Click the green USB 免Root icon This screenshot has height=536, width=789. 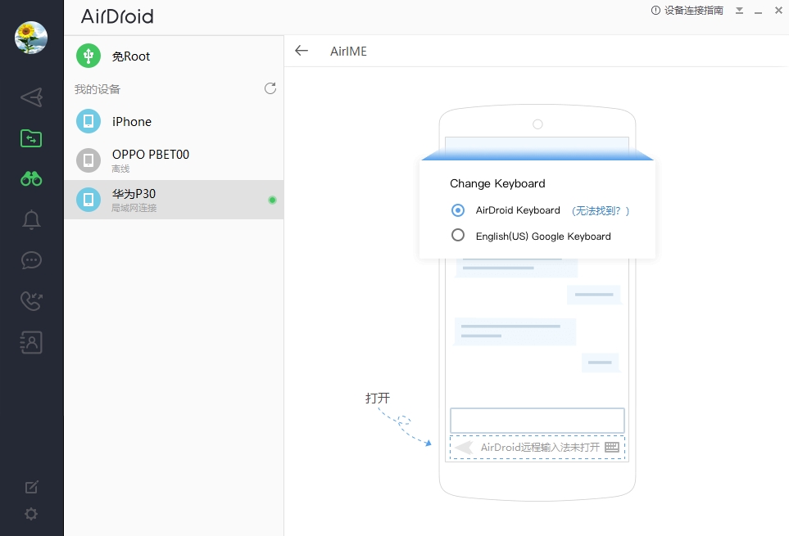(88, 56)
